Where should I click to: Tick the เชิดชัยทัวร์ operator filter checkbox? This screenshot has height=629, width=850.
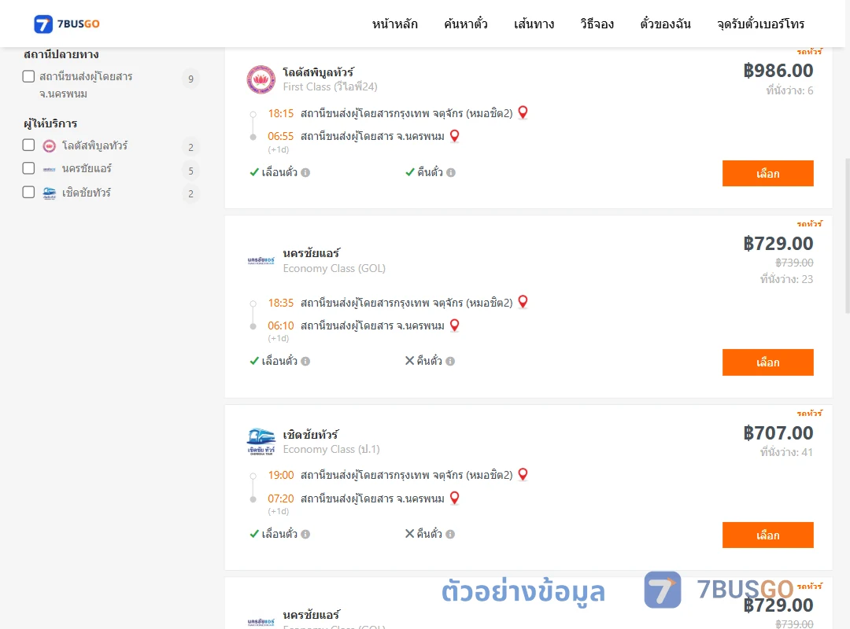click(x=29, y=192)
